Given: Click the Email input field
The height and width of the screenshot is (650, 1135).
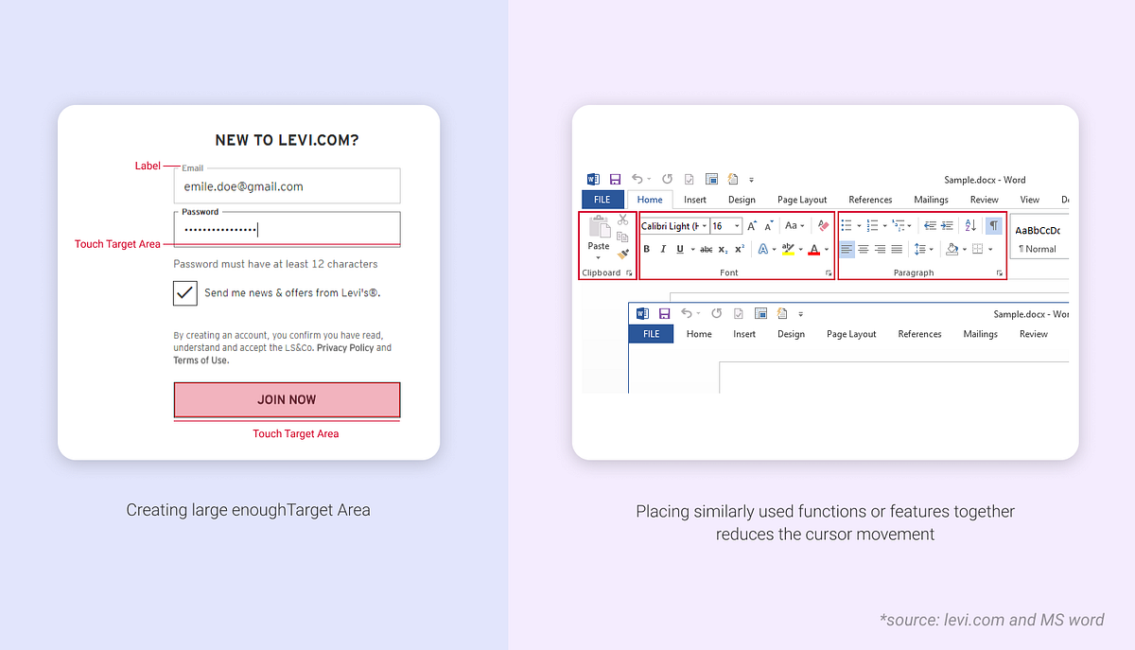Looking at the screenshot, I should [x=287, y=185].
